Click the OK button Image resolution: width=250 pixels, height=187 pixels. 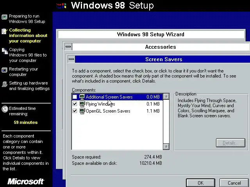[x=200, y=183]
